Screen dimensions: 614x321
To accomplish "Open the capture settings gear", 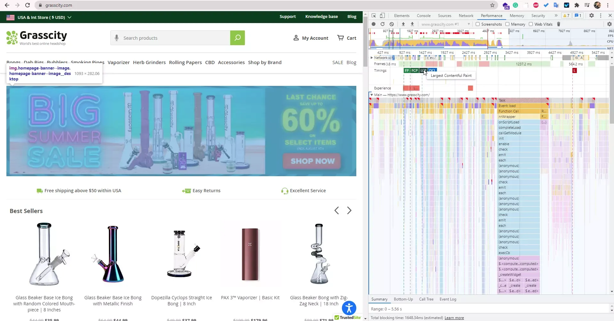I will [x=609, y=24].
